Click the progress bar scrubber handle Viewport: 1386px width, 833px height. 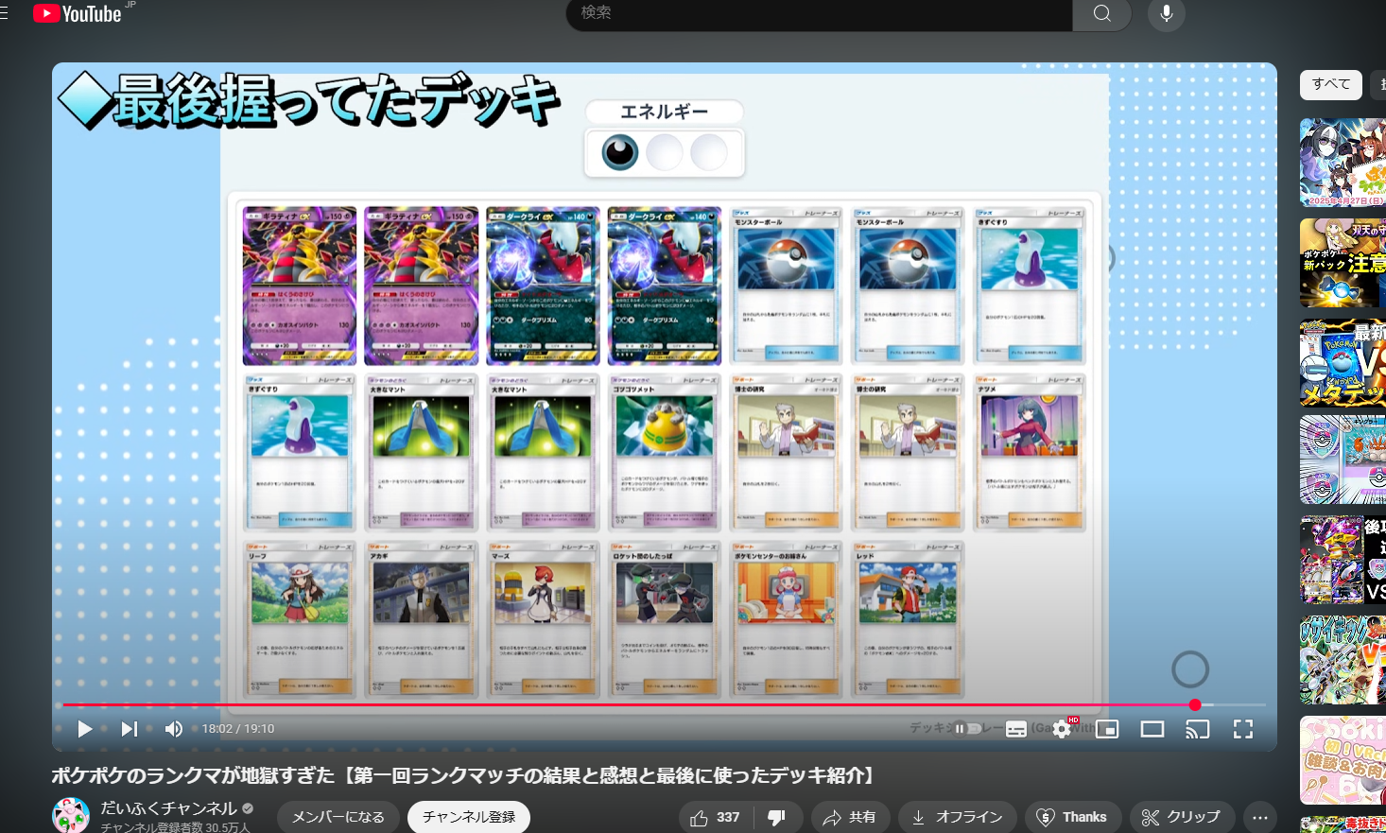coord(1195,705)
